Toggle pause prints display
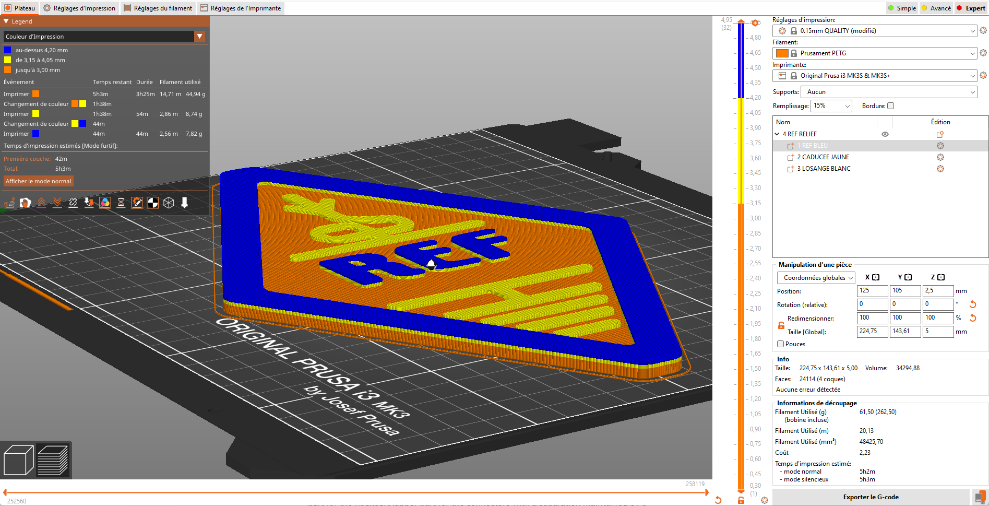 [121, 203]
